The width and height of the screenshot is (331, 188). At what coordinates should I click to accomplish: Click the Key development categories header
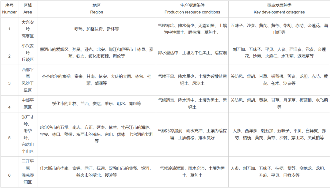(x=279, y=9)
